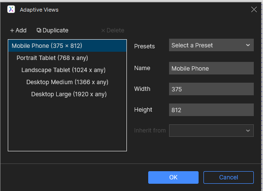Open the Inherit from dropdown

coord(211,131)
